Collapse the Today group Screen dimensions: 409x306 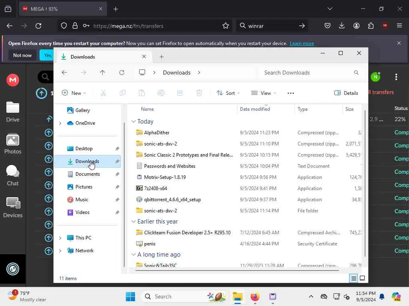(x=133, y=122)
